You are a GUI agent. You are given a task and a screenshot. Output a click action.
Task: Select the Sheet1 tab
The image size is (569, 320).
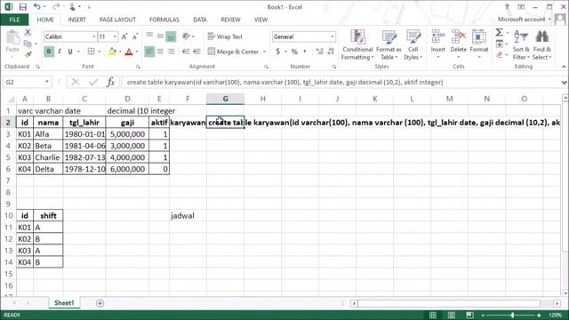[64, 303]
